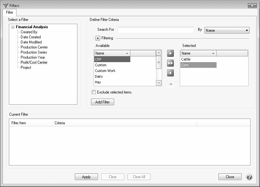
Task: Collapse the Financial Analysis tree node
Action: pos(13,27)
